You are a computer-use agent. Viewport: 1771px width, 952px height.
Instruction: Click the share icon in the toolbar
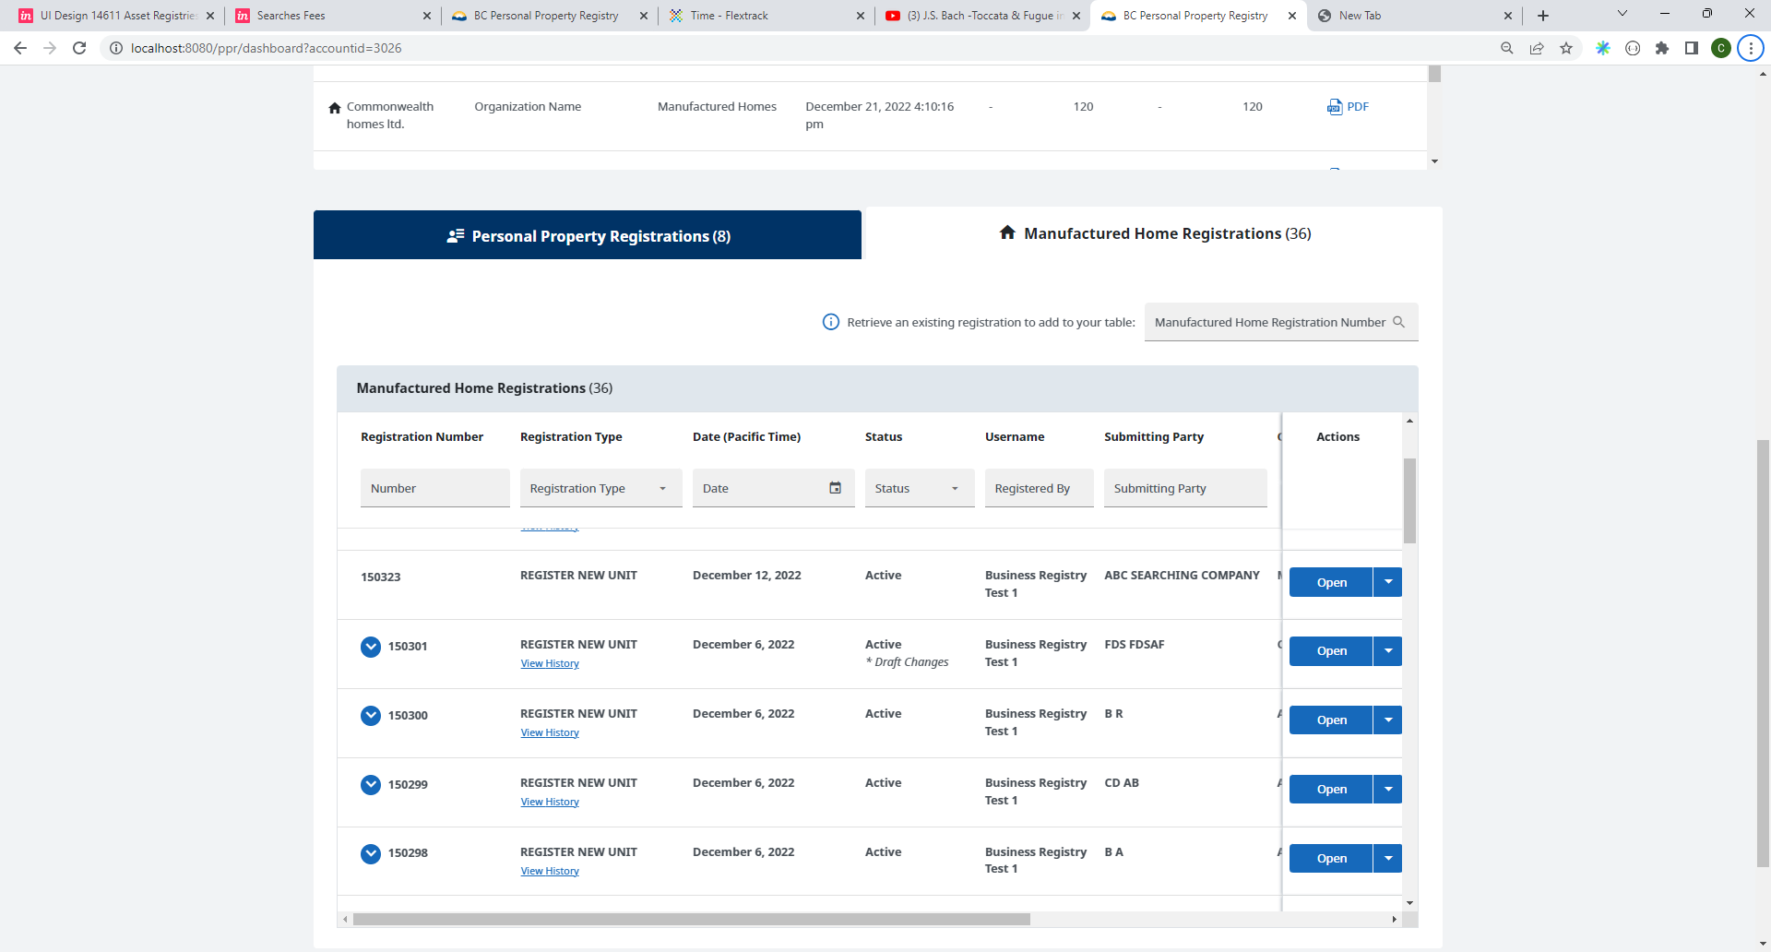tap(1536, 48)
